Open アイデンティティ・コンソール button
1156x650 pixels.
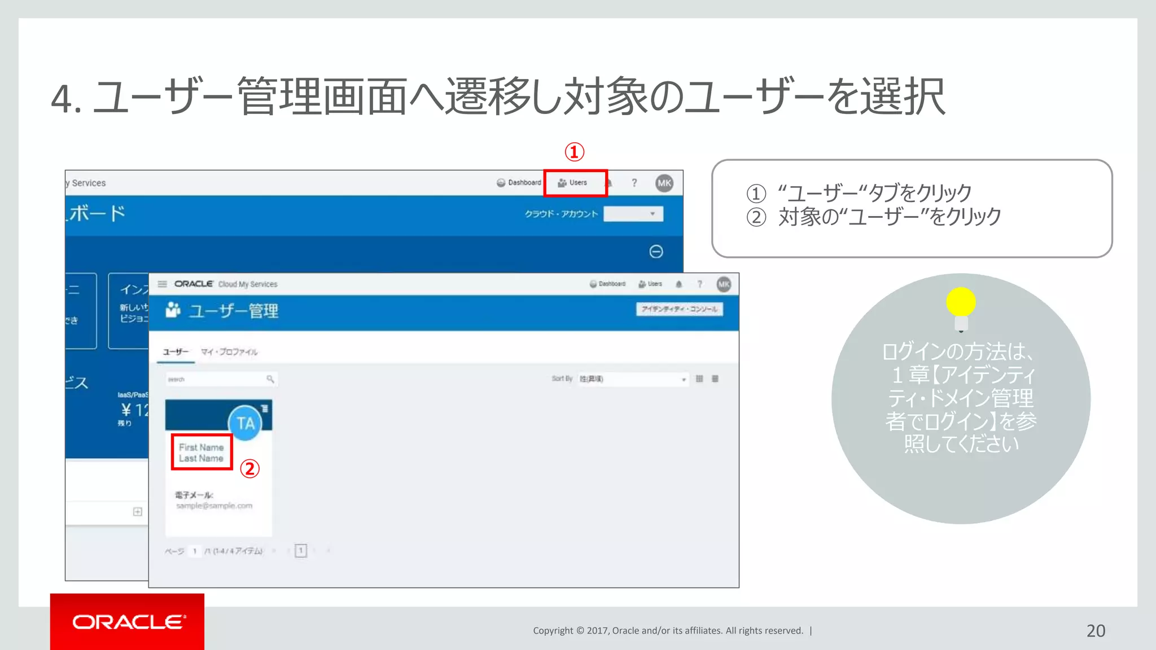680,309
